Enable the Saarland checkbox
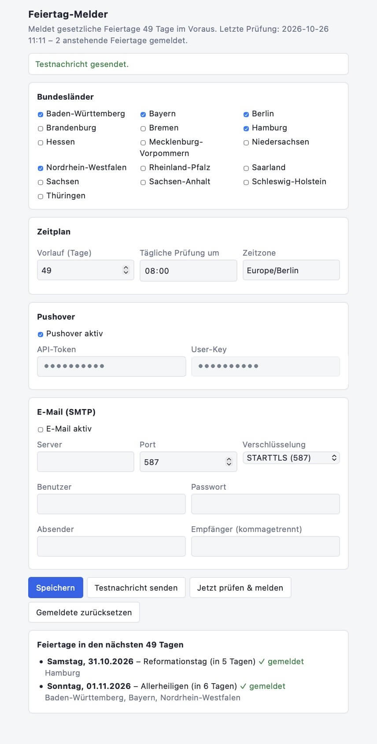The width and height of the screenshot is (377, 744). coord(246,168)
